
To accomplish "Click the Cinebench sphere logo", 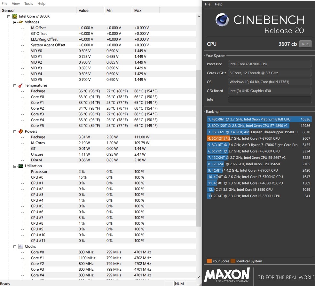I will click(222, 20).
